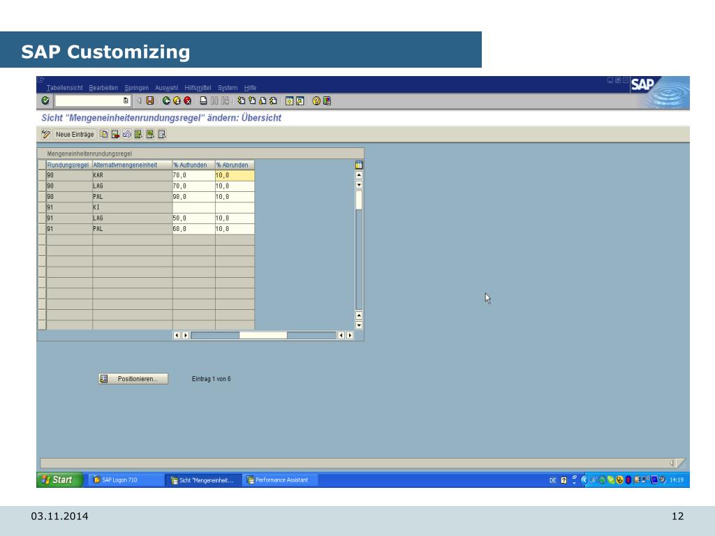Click the tray hide chevron in taskbar

point(584,479)
